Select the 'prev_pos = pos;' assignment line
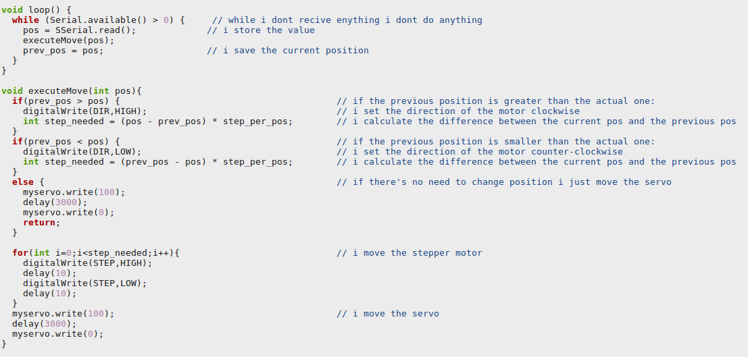 click(63, 50)
